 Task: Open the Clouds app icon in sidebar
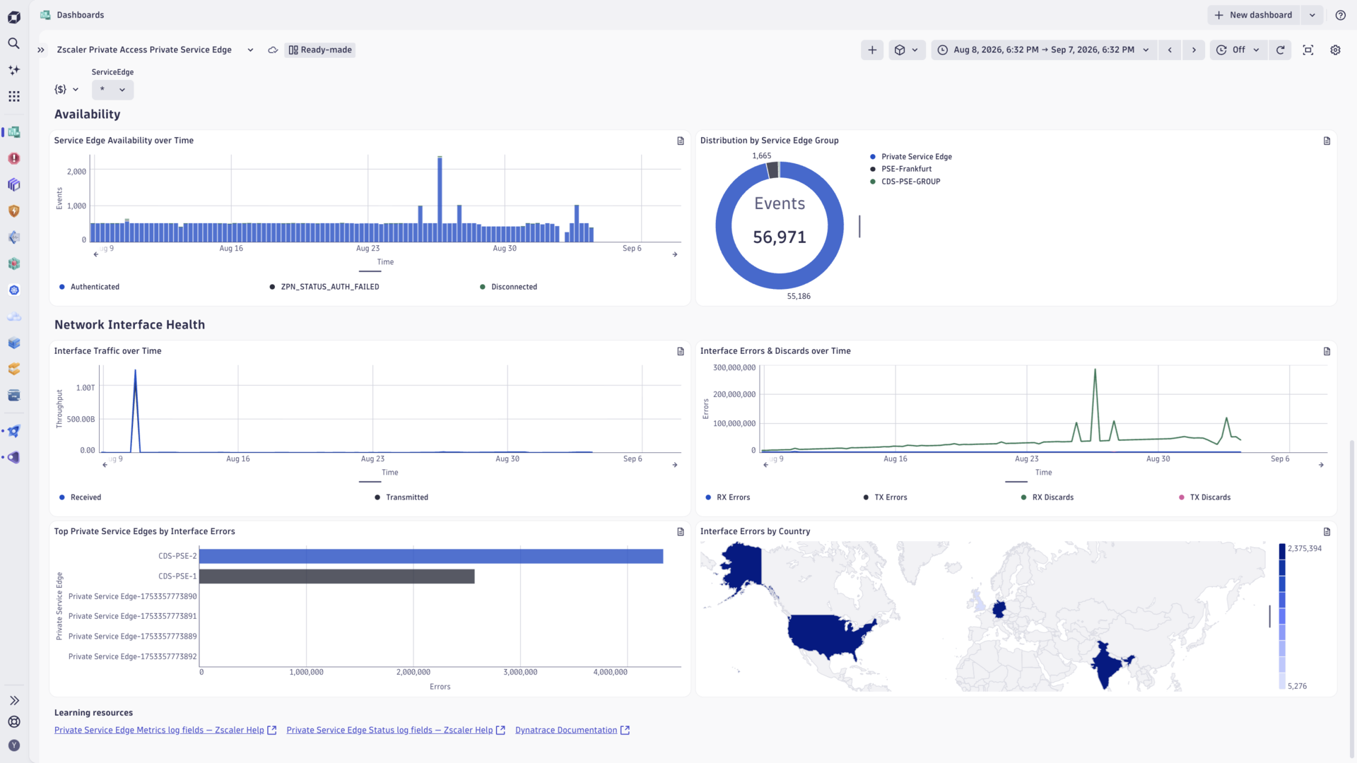click(x=13, y=317)
